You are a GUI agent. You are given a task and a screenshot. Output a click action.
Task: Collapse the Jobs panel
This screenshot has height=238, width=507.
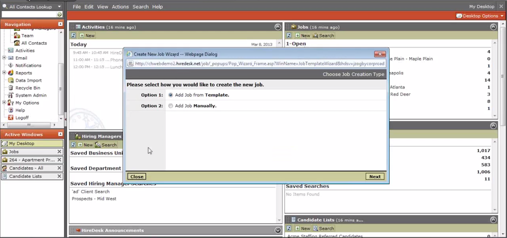coord(493,27)
